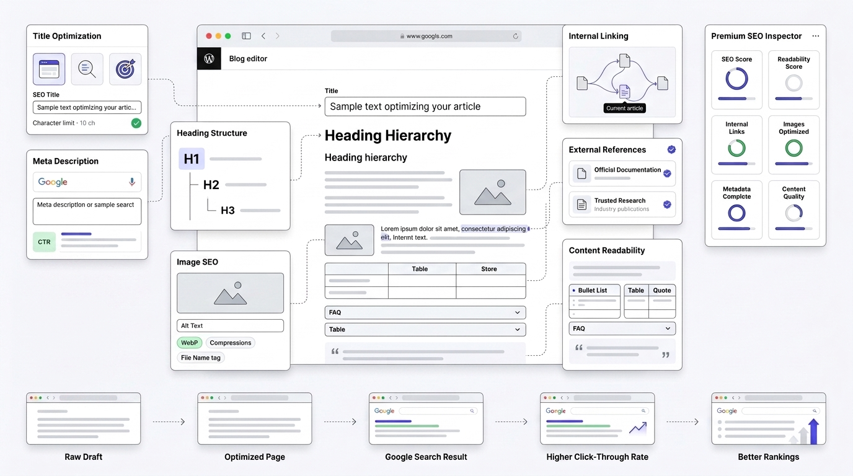Click the File Name tag button
The width and height of the screenshot is (853, 476).
coord(201,358)
